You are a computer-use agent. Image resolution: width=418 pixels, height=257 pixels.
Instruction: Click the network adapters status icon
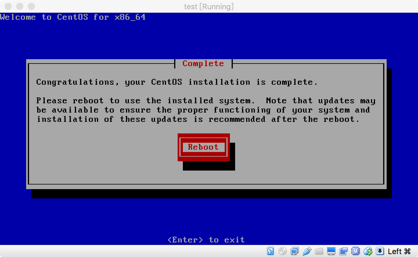[295, 251]
